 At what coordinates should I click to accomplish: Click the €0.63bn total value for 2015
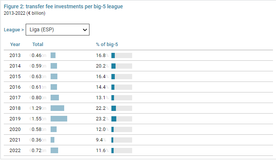pos(38,77)
